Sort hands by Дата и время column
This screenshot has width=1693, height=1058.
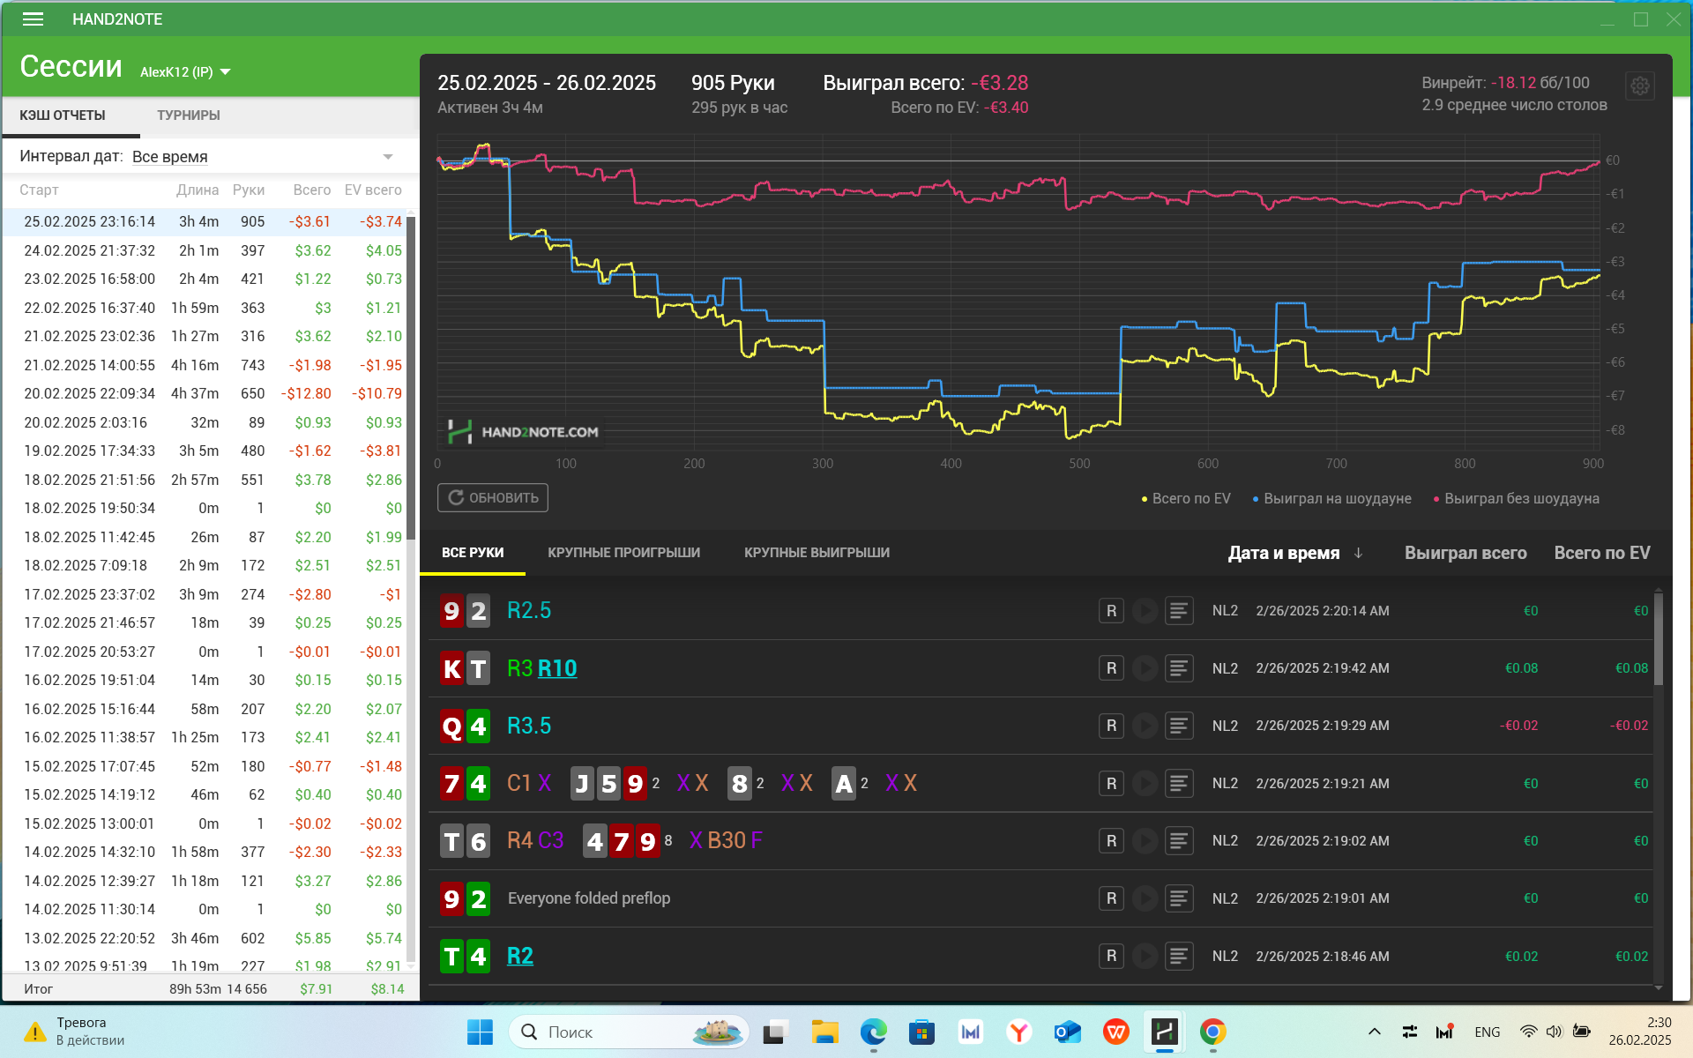1283,553
